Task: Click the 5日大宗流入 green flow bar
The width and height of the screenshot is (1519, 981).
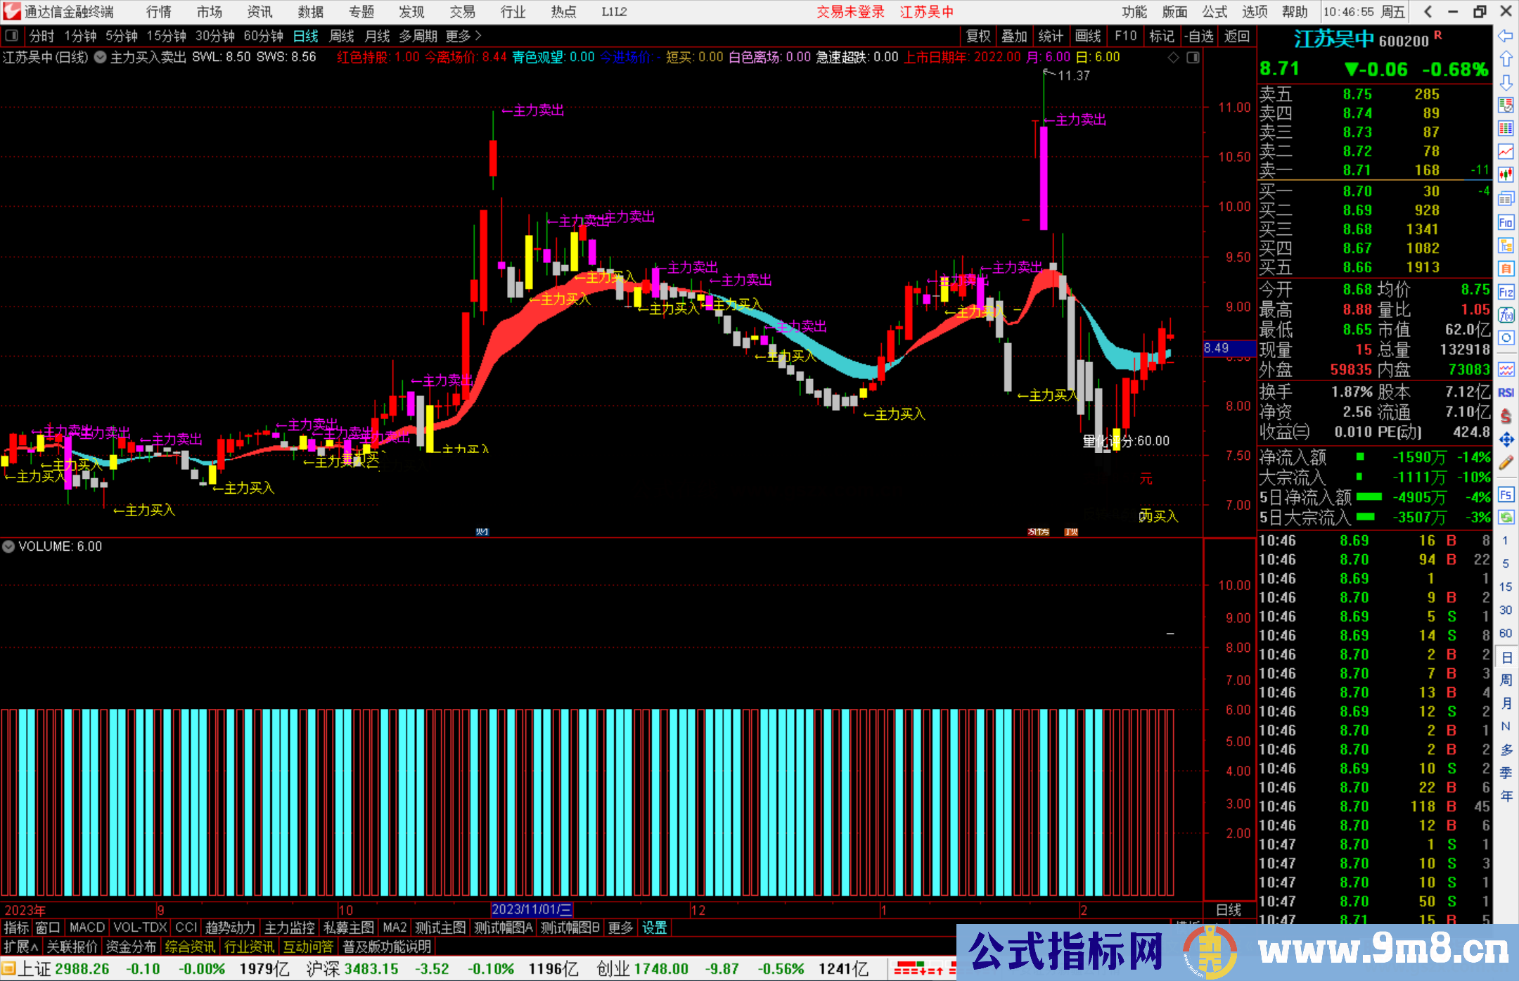Action: 1365,517
